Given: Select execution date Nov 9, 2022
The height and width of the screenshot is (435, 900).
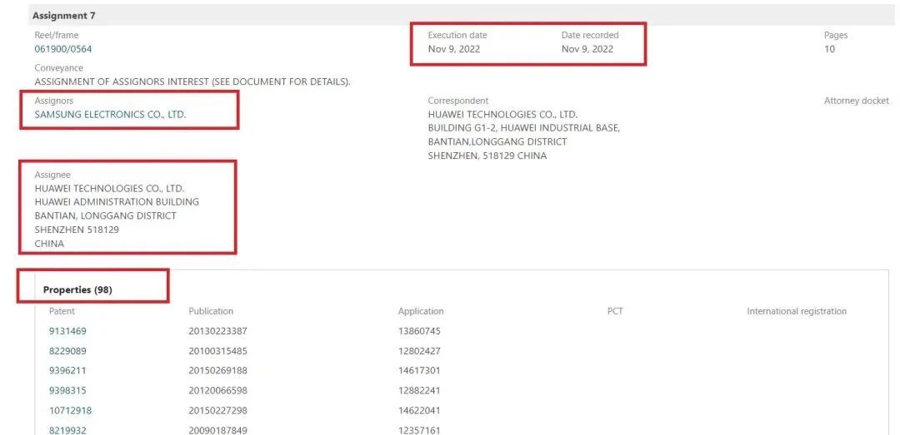Looking at the screenshot, I should tap(454, 49).
